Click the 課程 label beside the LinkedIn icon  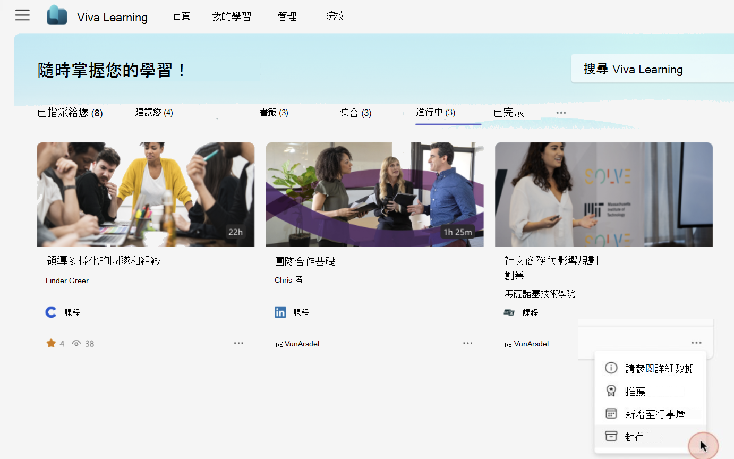[301, 312]
